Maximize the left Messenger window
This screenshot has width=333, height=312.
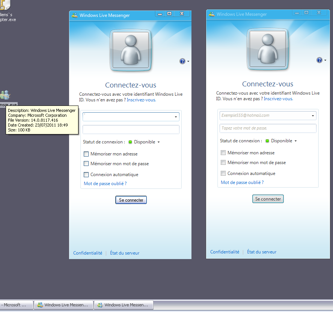click(169, 14)
